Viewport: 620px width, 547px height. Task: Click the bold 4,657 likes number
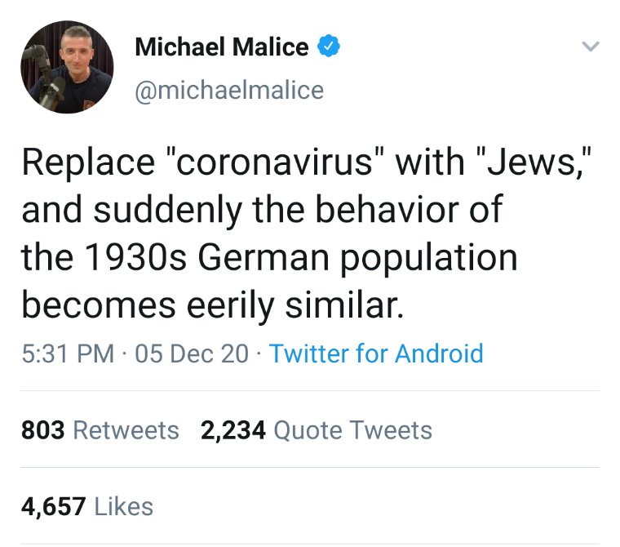[x=54, y=505]
